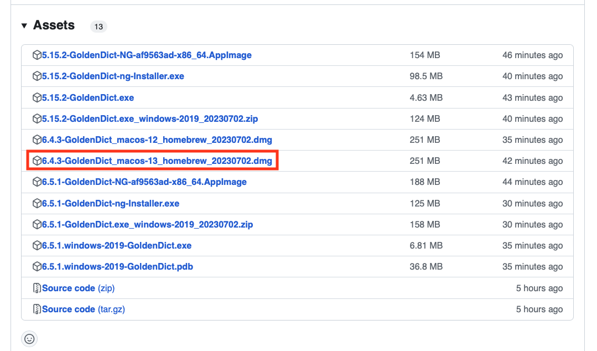Click package icon beside macos-12 homebrew dmg
Image resolution: width=597 pixels, height=351 pixels.
(37, 140)
